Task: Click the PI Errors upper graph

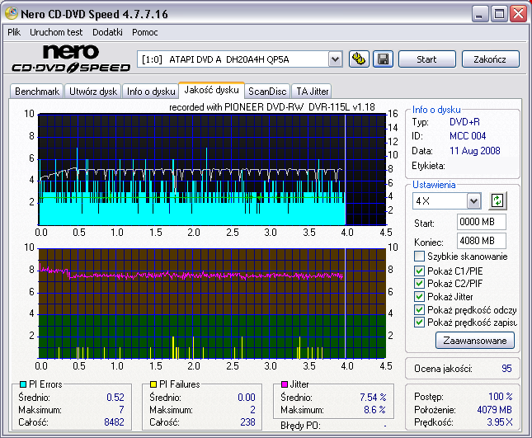Action: click(x=212, y=169)
